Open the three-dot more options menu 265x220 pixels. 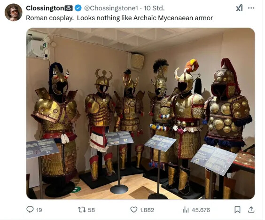pyautogui.click(x=251, y=8)
